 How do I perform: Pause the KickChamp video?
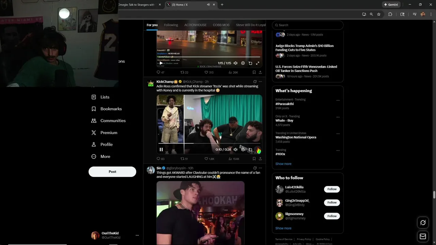(161, 149)
